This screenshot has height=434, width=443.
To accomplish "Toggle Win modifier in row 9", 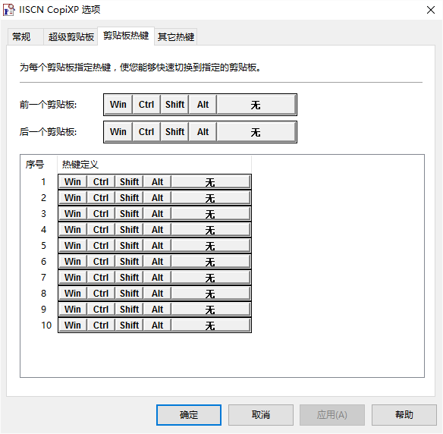I will [73, 310].
